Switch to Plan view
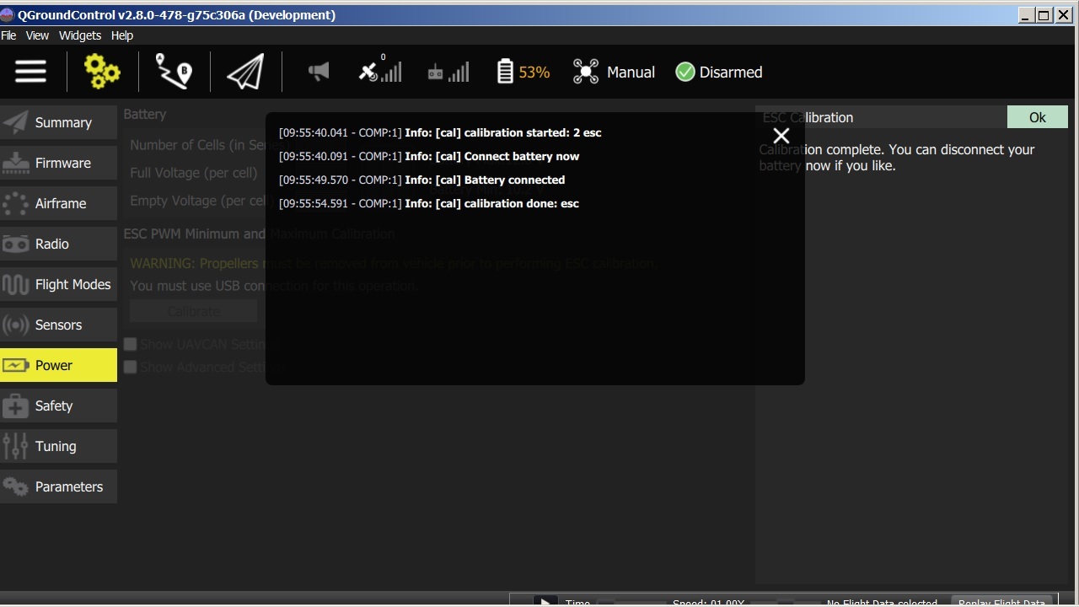The image size is (1079, 607). 174,72
